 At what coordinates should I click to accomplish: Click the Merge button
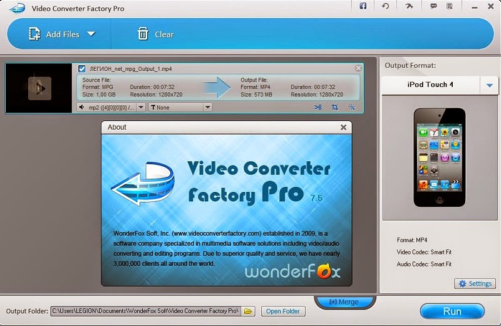pos(344,302)
